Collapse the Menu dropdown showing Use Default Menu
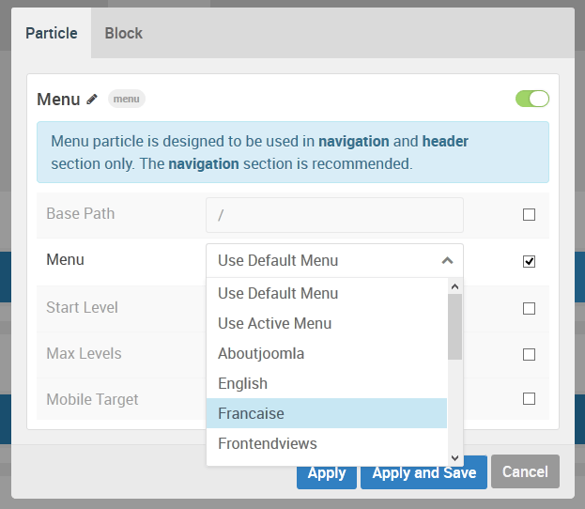The height and width of the screenshot is (509, 585). tap(334, 260)
